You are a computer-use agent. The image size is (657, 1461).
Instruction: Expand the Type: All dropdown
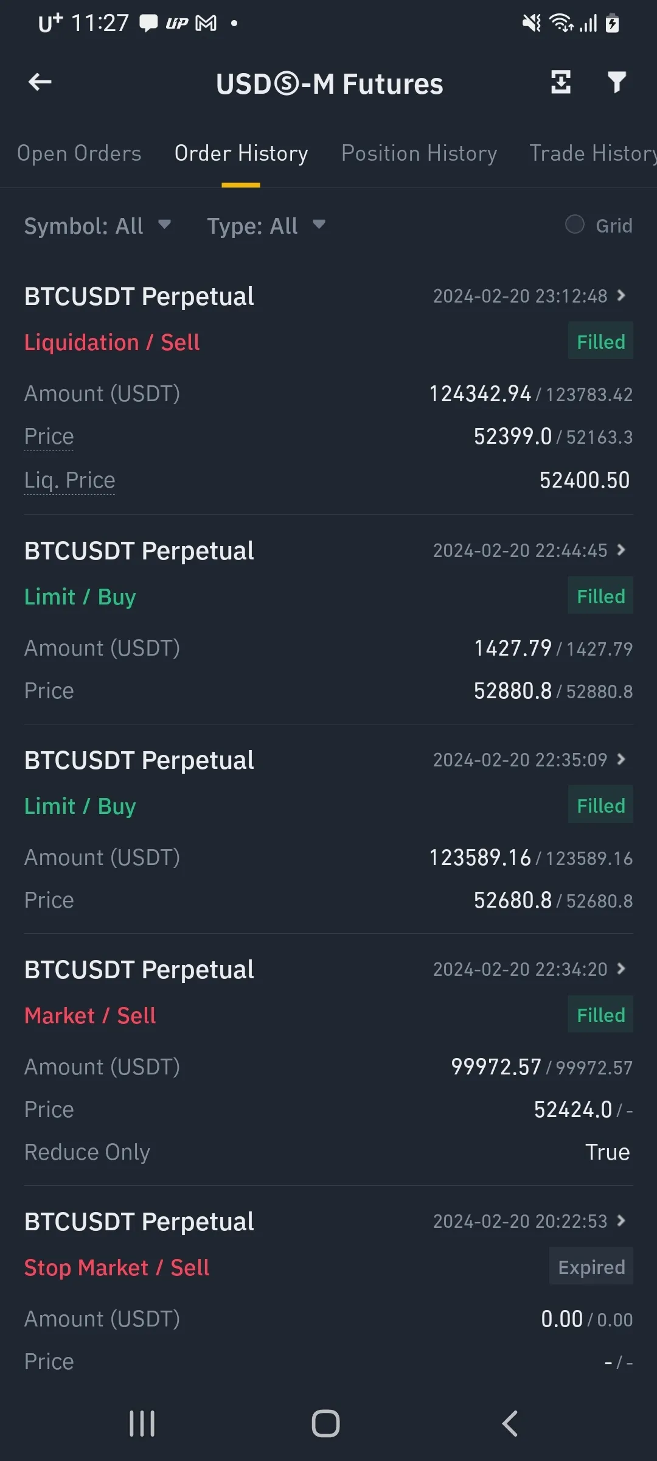[x=266, y=226]
